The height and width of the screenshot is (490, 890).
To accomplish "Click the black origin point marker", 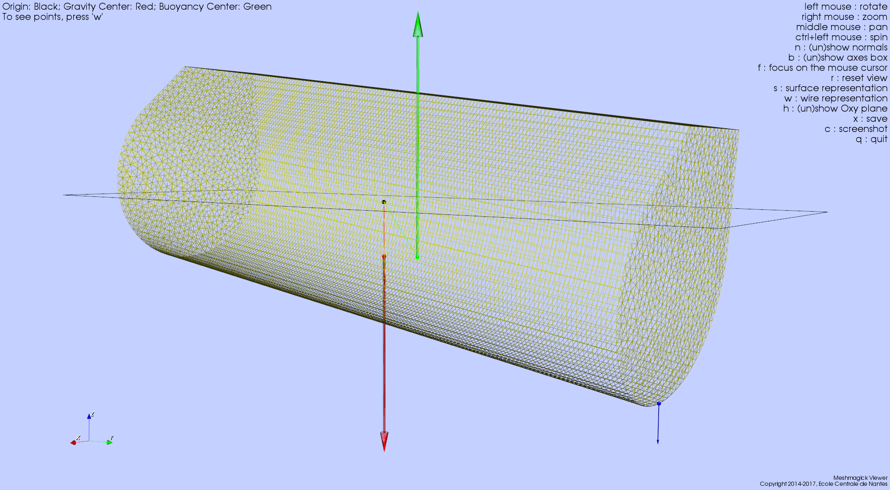I will tap(384, 202).
